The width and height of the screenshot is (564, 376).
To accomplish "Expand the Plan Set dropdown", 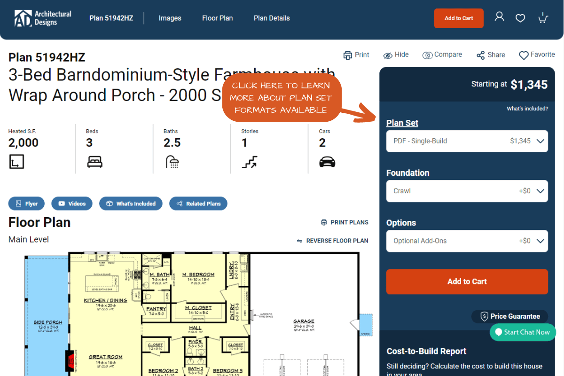I will coord(467,141).
